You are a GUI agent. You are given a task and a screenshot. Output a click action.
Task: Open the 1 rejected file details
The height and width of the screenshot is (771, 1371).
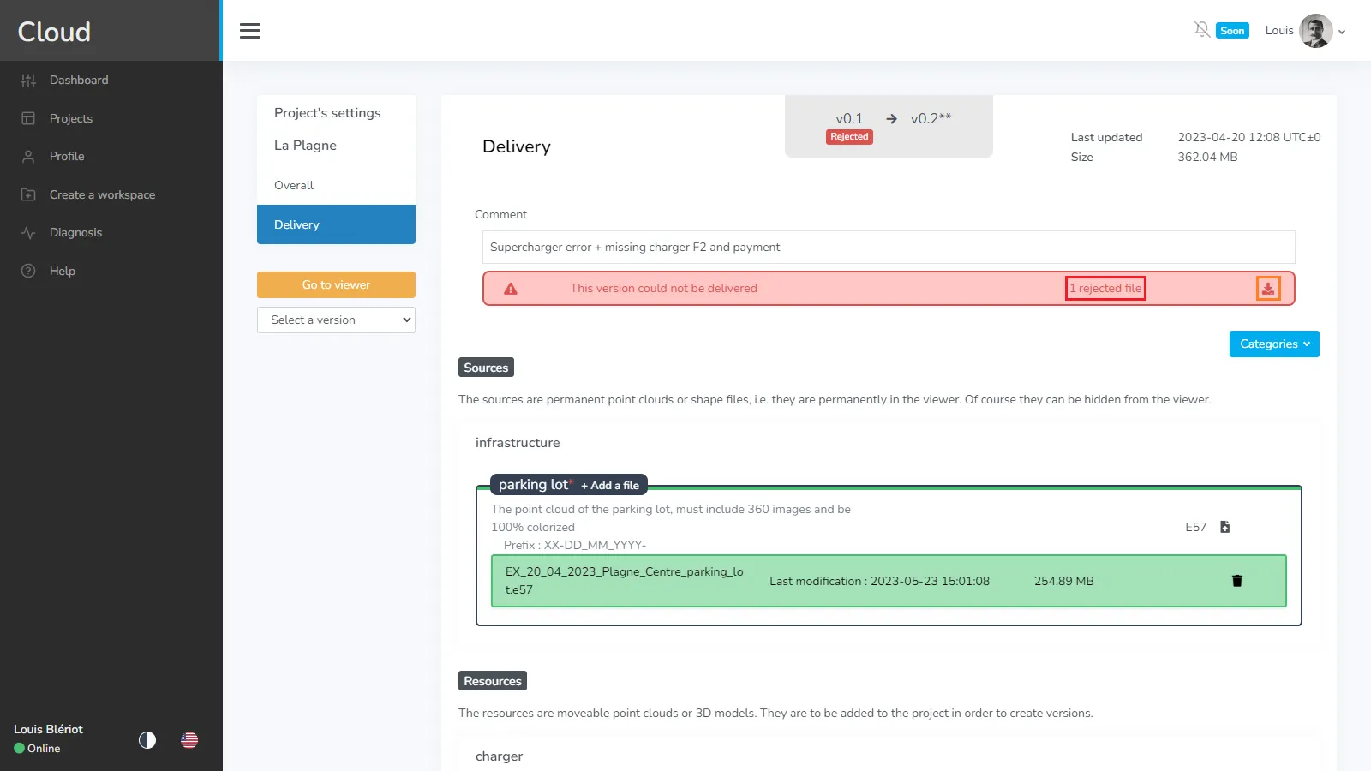(1105, 288)
